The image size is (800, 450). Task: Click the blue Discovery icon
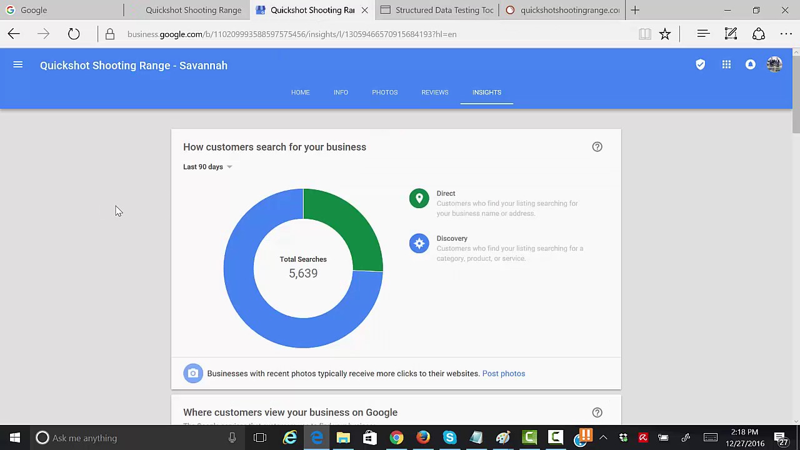tap(419, 244)
